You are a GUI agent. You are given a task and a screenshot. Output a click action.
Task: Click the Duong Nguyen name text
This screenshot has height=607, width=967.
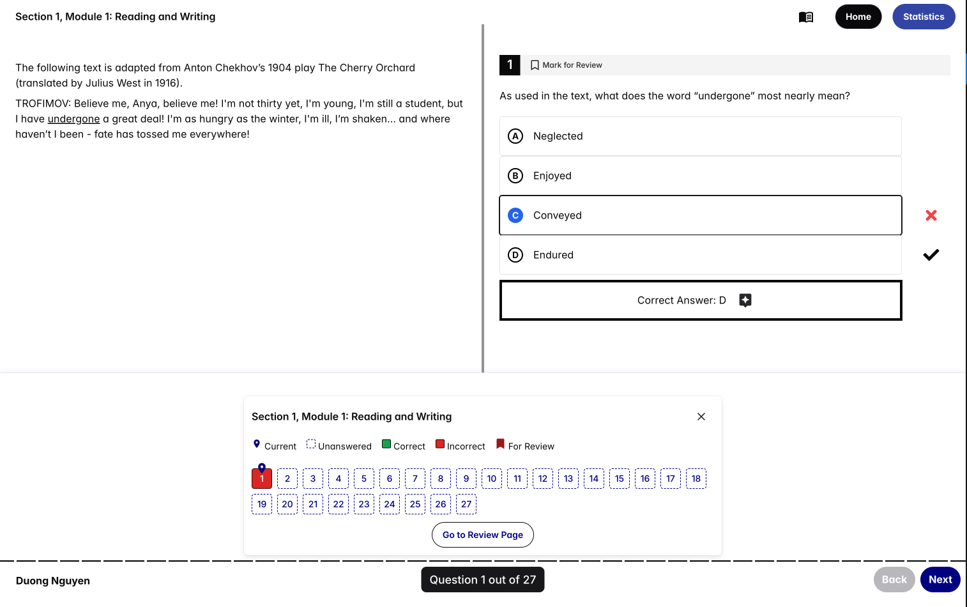pyautogui.click(x=53, y=581)
